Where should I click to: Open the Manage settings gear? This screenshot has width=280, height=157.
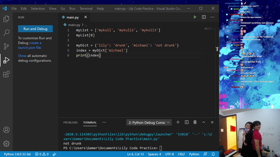6,143
